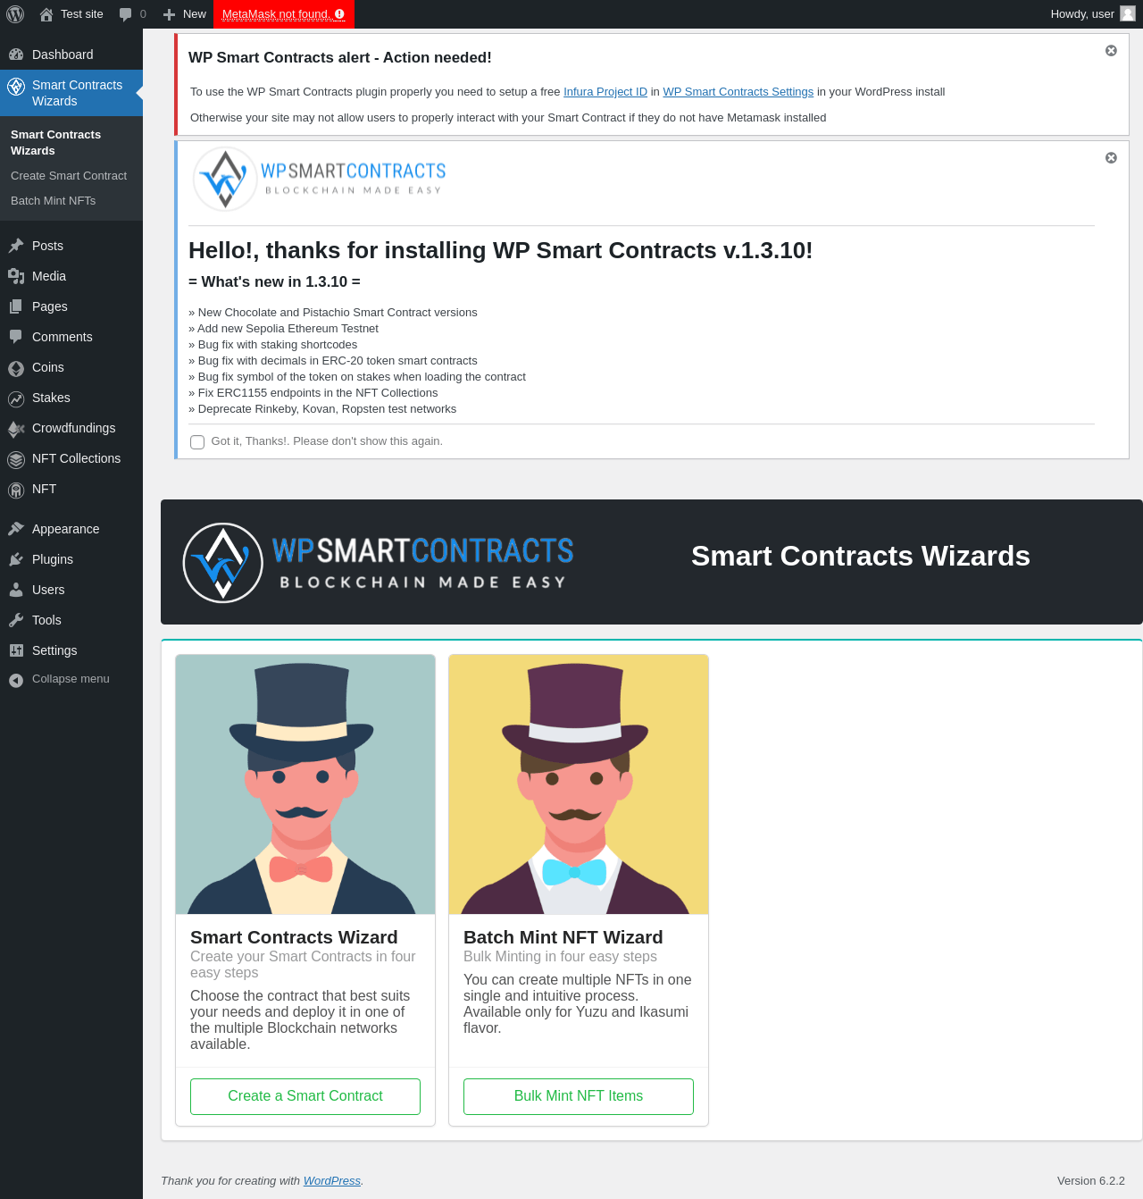Click the small WP Smart Contracts notice logo
The height and width of the screenshot is (1199, 1143).
click(319, 179)
